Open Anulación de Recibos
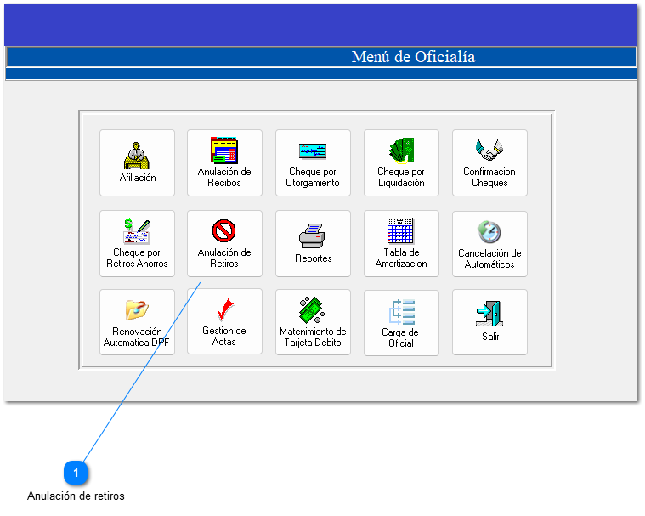The width and height of the screenshot is (645, 516). pos(224,162)
